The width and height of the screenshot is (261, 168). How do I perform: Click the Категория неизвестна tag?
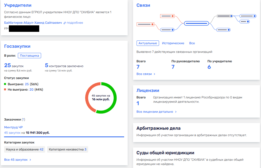tap(68, 149)
